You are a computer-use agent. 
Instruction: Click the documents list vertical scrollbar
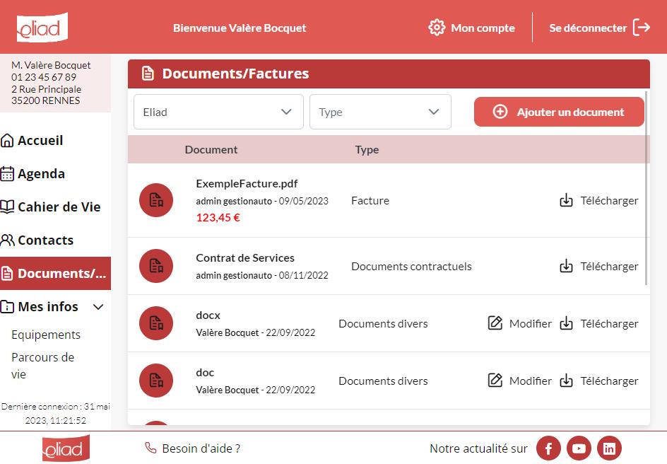click(647, 187)
